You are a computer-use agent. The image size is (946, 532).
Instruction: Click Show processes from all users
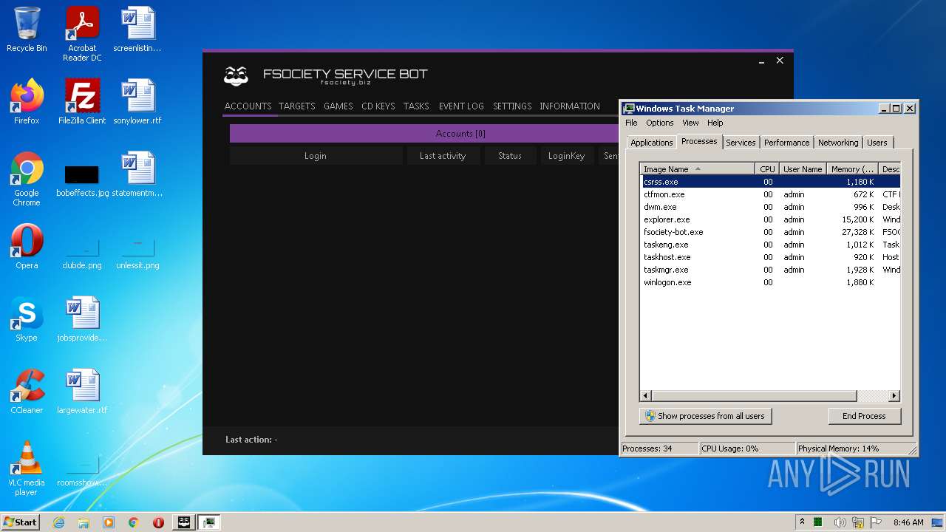pos(705,416)
